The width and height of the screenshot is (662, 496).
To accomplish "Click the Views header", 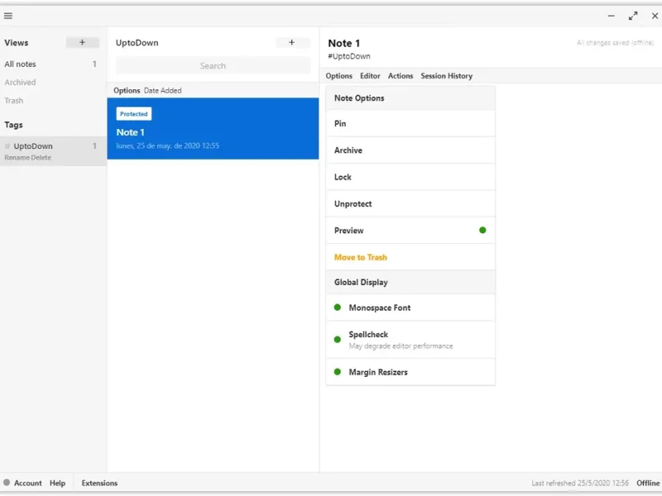I will tap(17, 43).
